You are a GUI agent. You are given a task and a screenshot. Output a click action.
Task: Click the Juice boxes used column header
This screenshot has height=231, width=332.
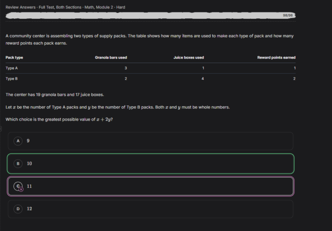point(189,58)
